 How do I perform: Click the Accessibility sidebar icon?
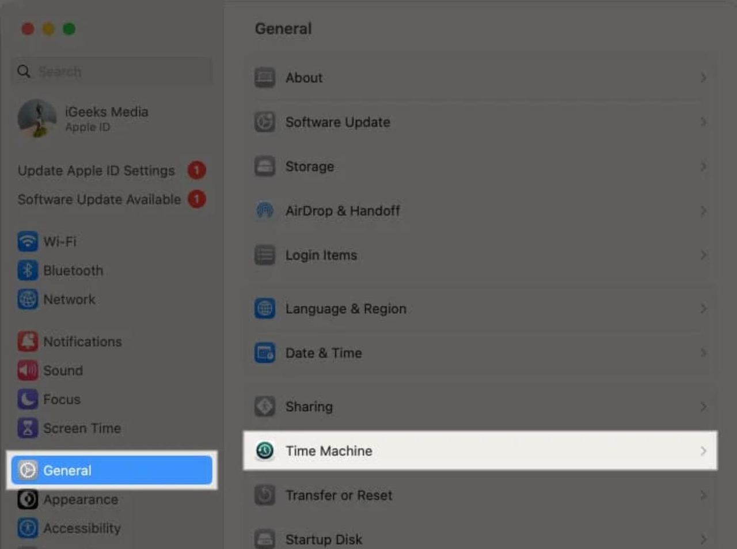pyautogui.click(x=28, y=528)
